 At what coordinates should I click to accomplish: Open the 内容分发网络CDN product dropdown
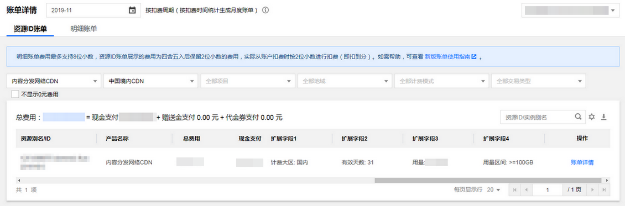click(x=54, y=81)
